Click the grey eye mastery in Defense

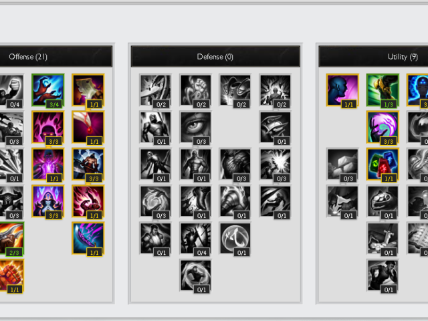(195, 127)
